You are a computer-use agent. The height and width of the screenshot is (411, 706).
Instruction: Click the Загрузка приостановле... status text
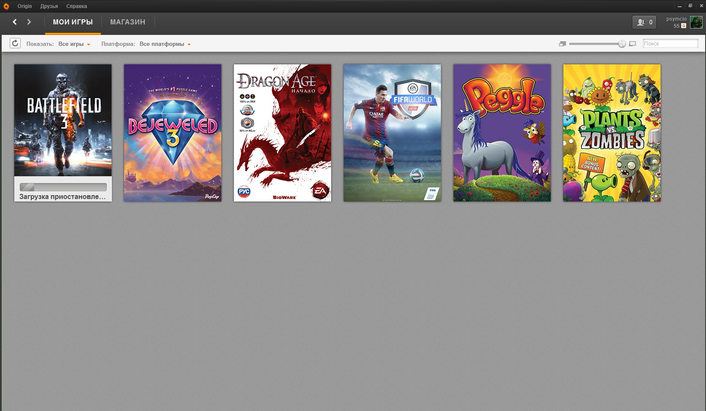pyautogui.click(x=62, y=196)
